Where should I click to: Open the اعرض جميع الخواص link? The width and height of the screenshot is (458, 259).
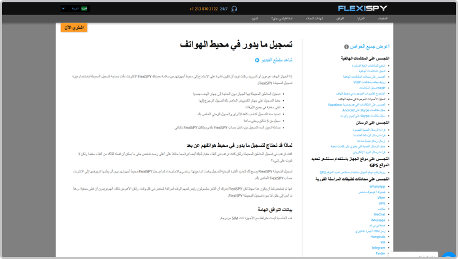coord(370,47)
